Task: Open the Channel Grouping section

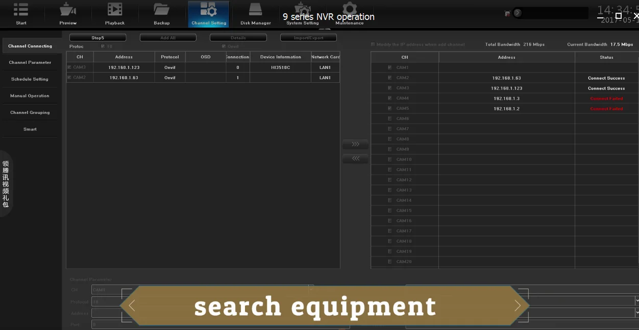Action: click(x=30, y=112)
